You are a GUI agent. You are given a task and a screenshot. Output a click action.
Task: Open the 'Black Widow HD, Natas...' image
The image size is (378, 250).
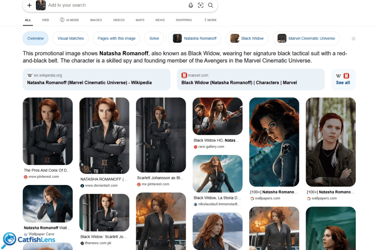tap(218, 116)
